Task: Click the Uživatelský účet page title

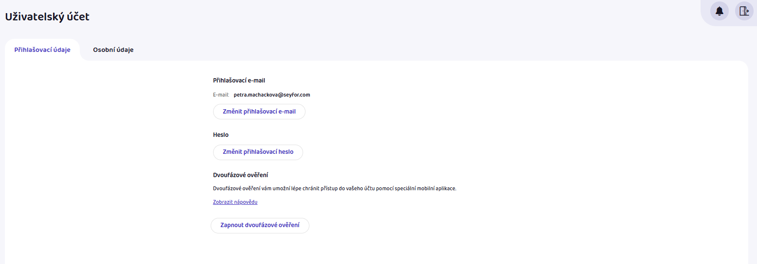Action: pos(47,16)
